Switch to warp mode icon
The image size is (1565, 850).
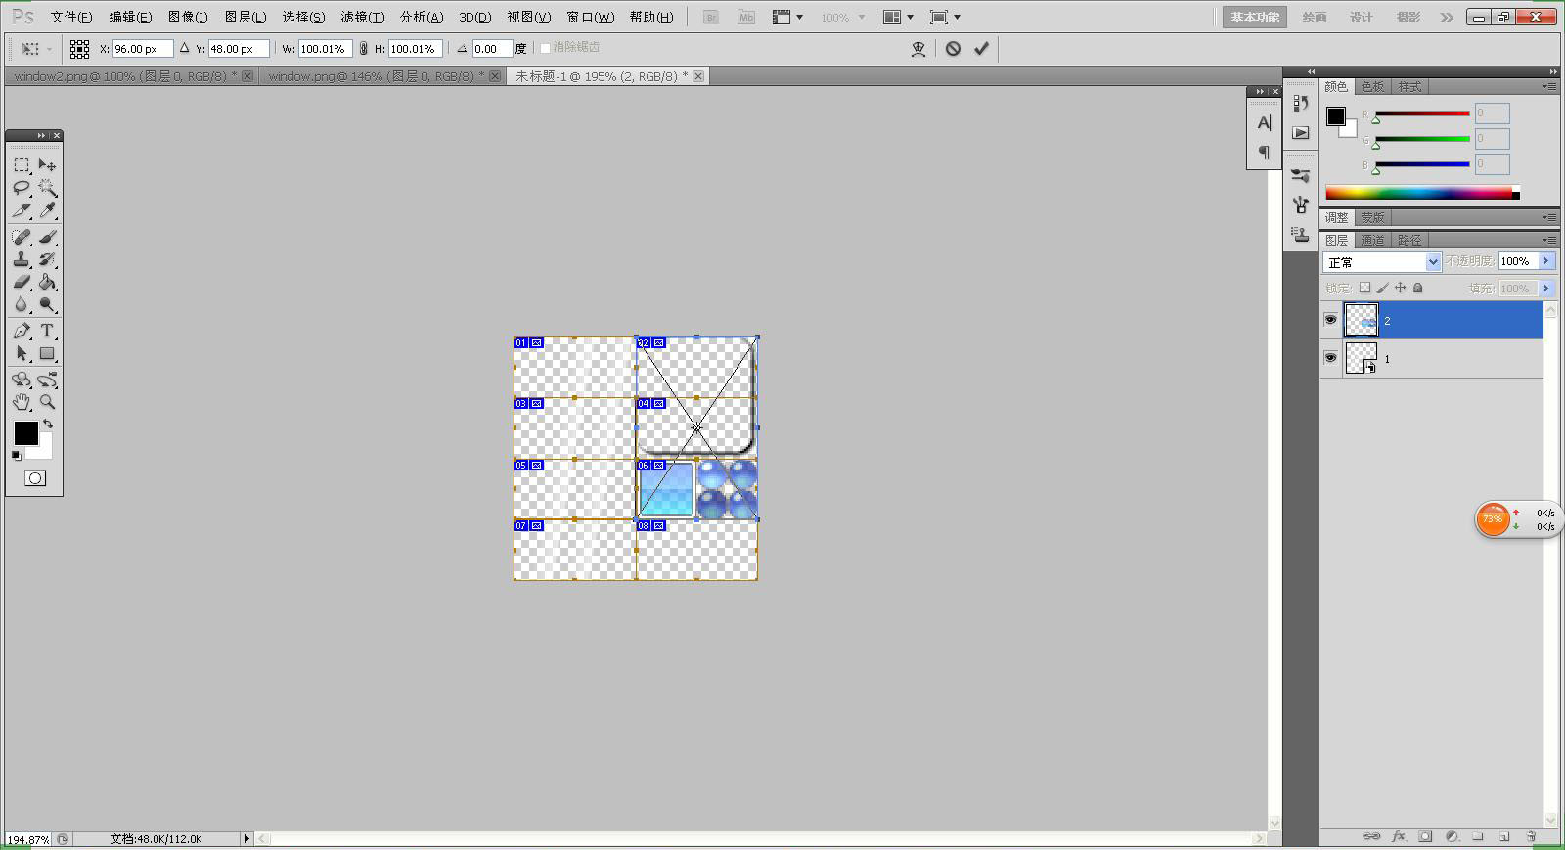click(x=918, y=49)
